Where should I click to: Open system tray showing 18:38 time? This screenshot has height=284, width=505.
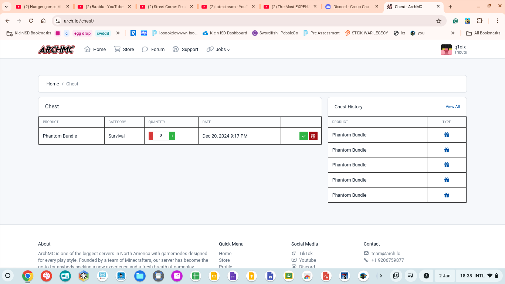(479, 276)
